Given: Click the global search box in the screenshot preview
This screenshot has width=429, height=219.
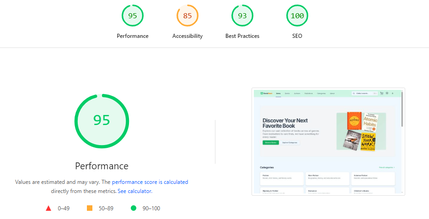Looking at the screenshot, I should pyautogui.click(x=365, y=93).
